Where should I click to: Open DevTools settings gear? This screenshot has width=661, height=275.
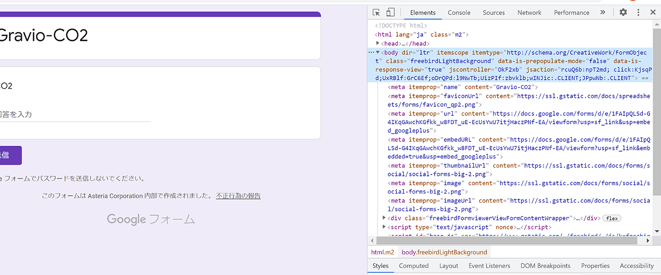click(x=623, y=12)
